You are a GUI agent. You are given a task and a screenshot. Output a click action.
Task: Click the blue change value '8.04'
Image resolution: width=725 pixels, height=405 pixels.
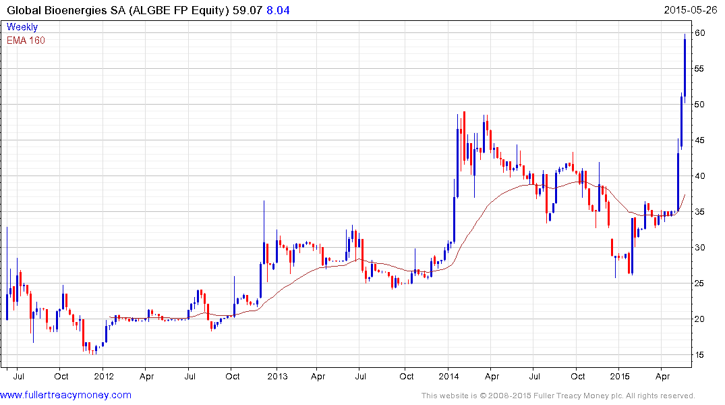(x=278, y=10)
